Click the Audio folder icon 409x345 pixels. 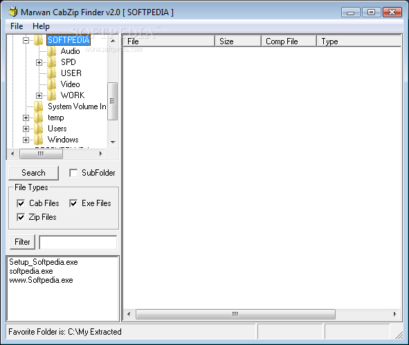pyautogui.click(x=52, y=51)
